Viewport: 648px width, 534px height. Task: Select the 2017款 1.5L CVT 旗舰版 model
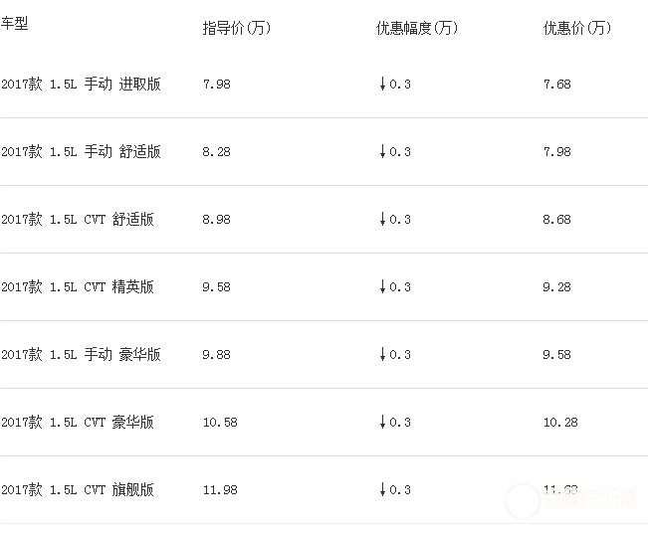tap(78, 490)
